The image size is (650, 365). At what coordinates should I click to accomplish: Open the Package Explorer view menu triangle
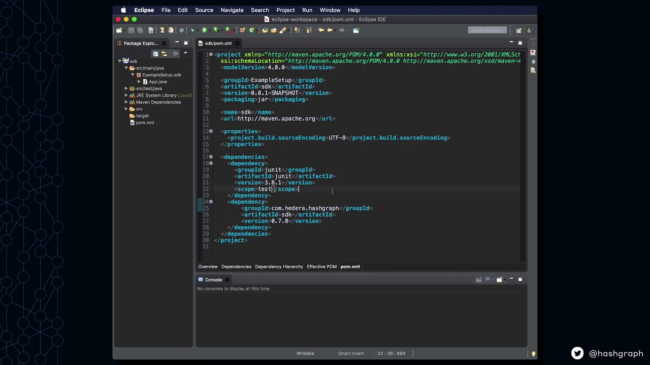[x=185, y=53]
